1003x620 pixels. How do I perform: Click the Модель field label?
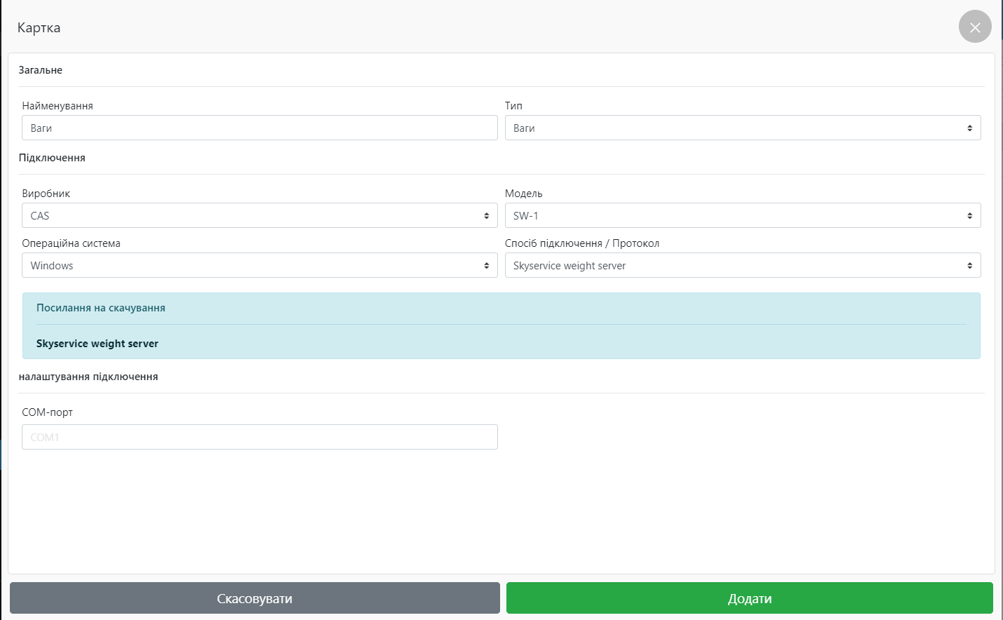tap(523, 194)
